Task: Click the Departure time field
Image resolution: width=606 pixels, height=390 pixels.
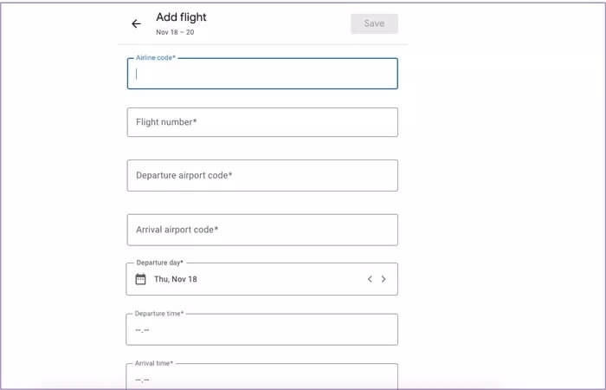Action: click(262, 330)
